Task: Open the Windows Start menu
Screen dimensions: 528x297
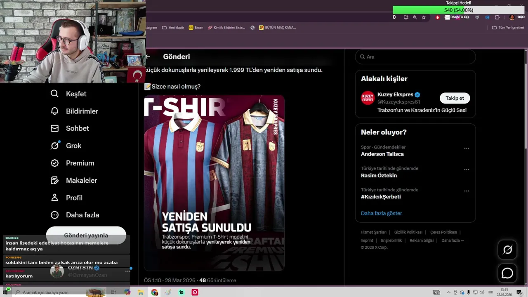Action: coord(6,292)
